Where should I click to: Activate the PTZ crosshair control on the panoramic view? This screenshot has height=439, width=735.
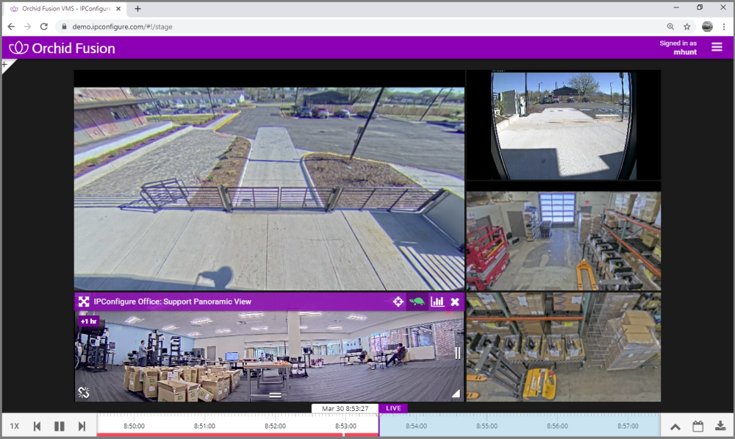[398, 301]
